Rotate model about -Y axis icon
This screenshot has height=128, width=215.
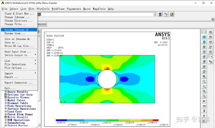tap(211, 42)
